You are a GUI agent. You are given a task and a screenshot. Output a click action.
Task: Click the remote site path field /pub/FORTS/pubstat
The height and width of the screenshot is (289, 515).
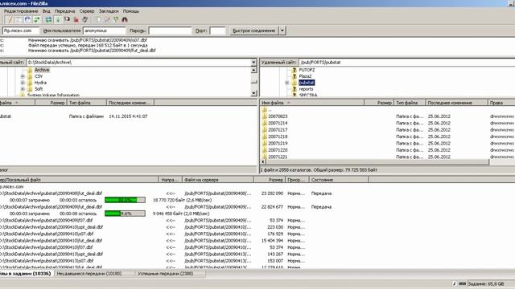[x=406, y=63]
